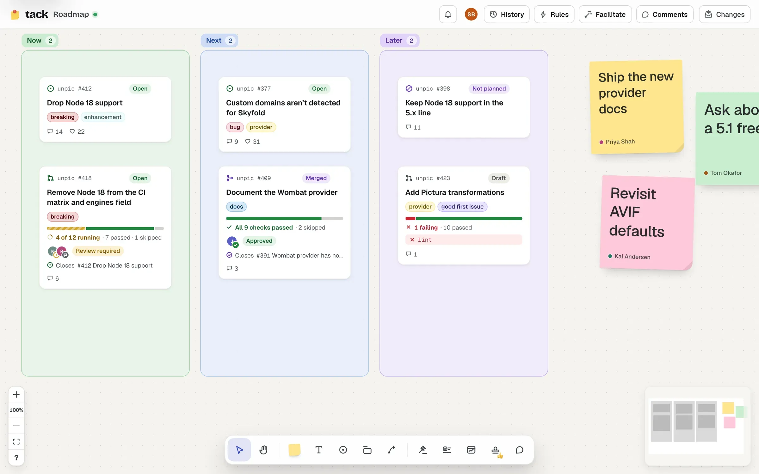Screen dimensions: 759x474
Task: Select the frame/section tool
Action: [x=367, y=450]
